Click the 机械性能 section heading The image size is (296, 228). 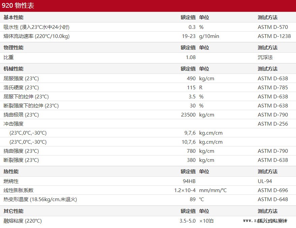[13, 69]
